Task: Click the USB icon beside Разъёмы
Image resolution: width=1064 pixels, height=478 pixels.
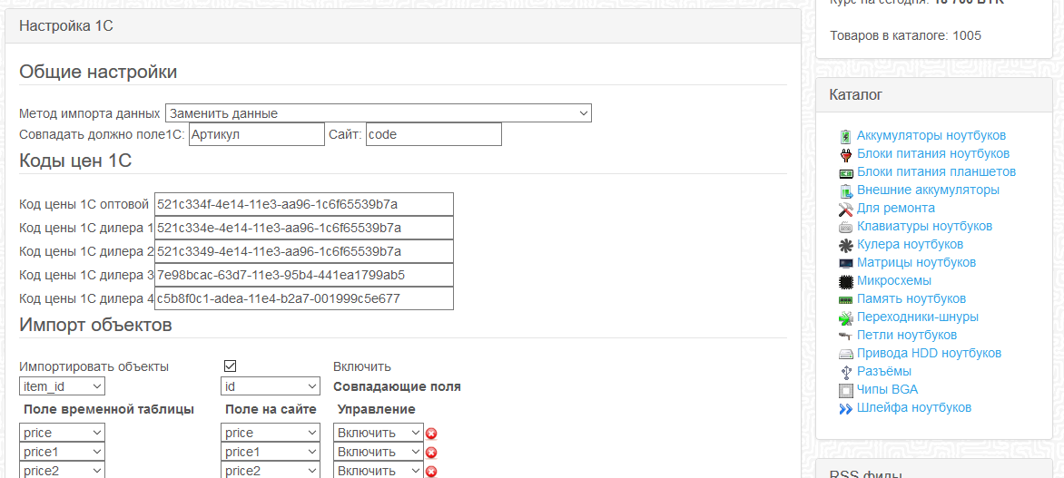Action: [845, 372]
